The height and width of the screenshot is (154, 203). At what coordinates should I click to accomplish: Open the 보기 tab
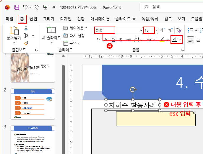click(x=181, y=19)
